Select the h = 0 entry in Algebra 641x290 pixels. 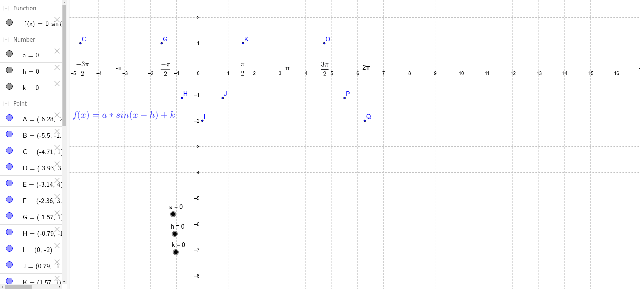tap(31, 71)
